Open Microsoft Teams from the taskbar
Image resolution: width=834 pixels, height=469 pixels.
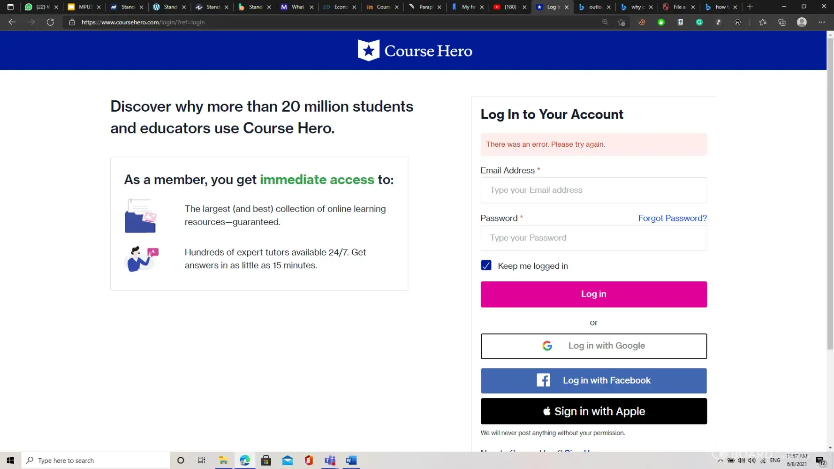pos(330,461)
